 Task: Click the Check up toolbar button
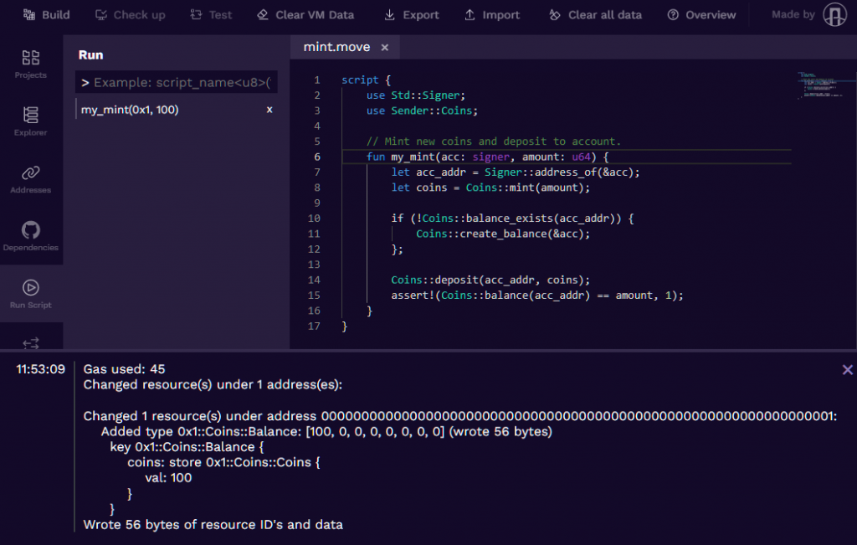tap(130, 15)
